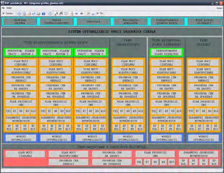Click the Przygotowanie planu bieżącego button
Screen dimensions: 224x173
[166, 52]
